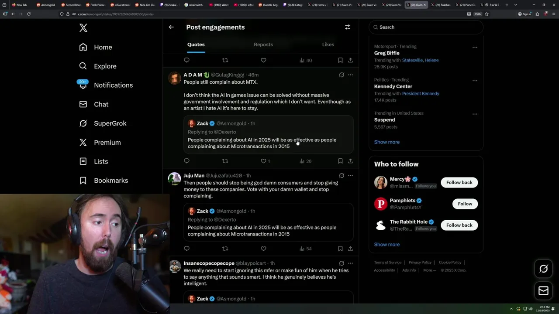Like the top post with 40 views
This screenshot has width=559, height=314.
(263, 60)
